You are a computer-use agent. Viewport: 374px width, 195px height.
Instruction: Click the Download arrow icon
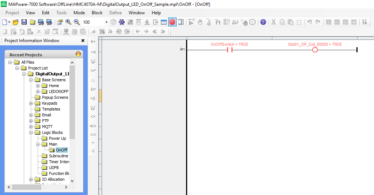147,22
